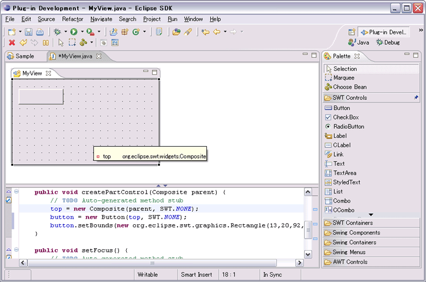This screenshot has width=426, height=282.
Task: Open the New wizard dropdown arrow
Action: point(20,32)
